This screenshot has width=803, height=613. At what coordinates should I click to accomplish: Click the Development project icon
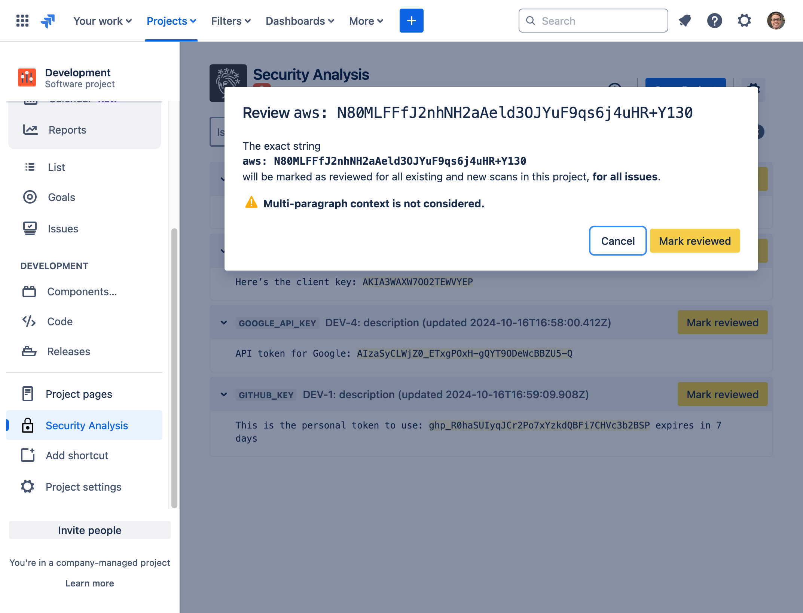click(27, 77)
